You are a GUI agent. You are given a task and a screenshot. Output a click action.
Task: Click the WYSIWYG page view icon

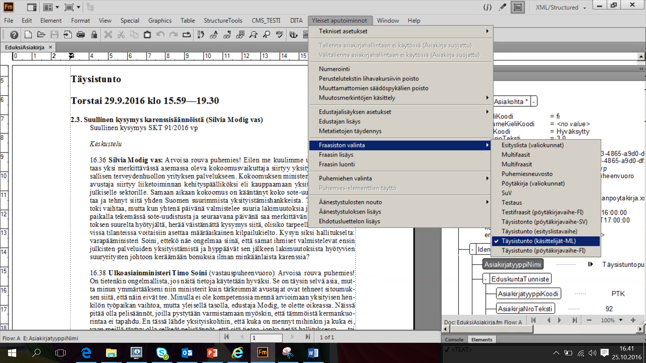tap(517, 7)
